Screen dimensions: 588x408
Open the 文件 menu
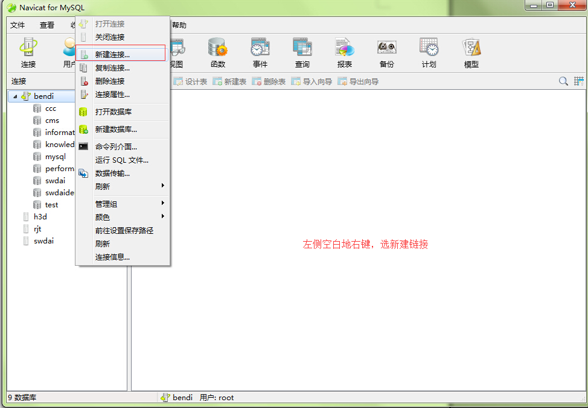(x=18, y=25)
